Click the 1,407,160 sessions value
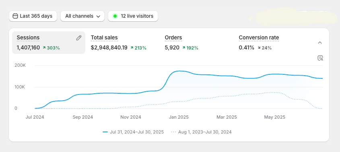Image resolution: width=340 pixels, height=152 pixels. point(29,48)
